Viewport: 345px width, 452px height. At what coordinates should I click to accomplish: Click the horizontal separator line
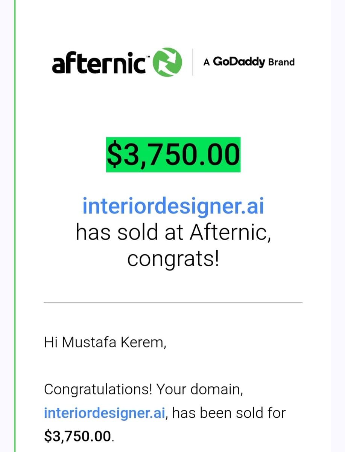coord(173,302)
